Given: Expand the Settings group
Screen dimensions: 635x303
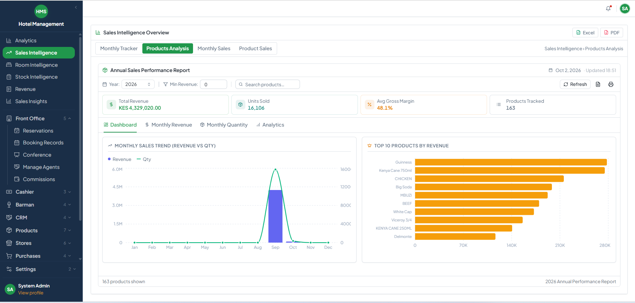Looking at the screenshot, I should pos(41,269).
